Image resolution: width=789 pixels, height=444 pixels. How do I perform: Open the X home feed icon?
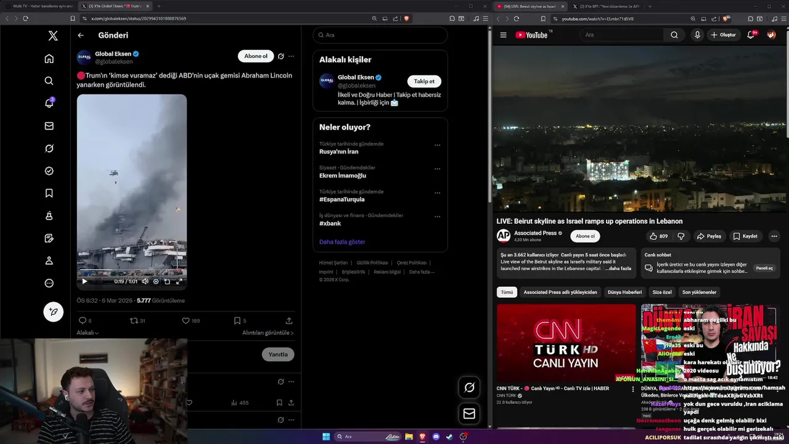click(49, 59)
